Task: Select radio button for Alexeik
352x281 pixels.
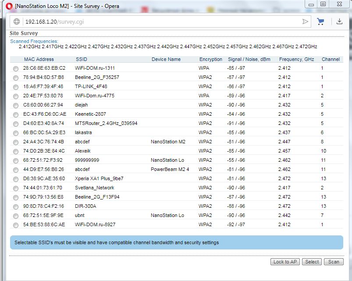Action: click(x=16, y=152)
